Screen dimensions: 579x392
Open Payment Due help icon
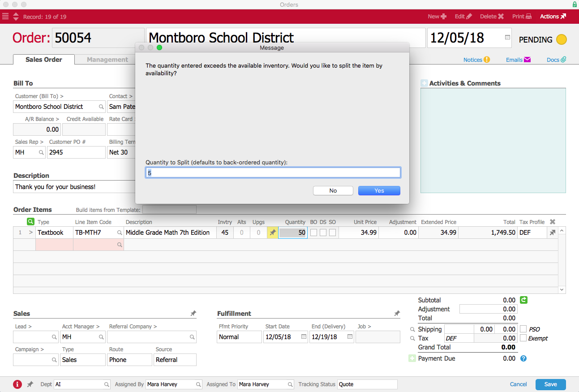click(x=523, y=358)
